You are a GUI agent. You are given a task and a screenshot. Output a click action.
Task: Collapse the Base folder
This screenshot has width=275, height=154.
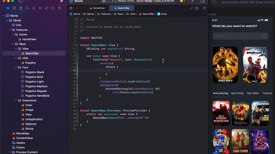pyautogui.click(x=13, y=44)
